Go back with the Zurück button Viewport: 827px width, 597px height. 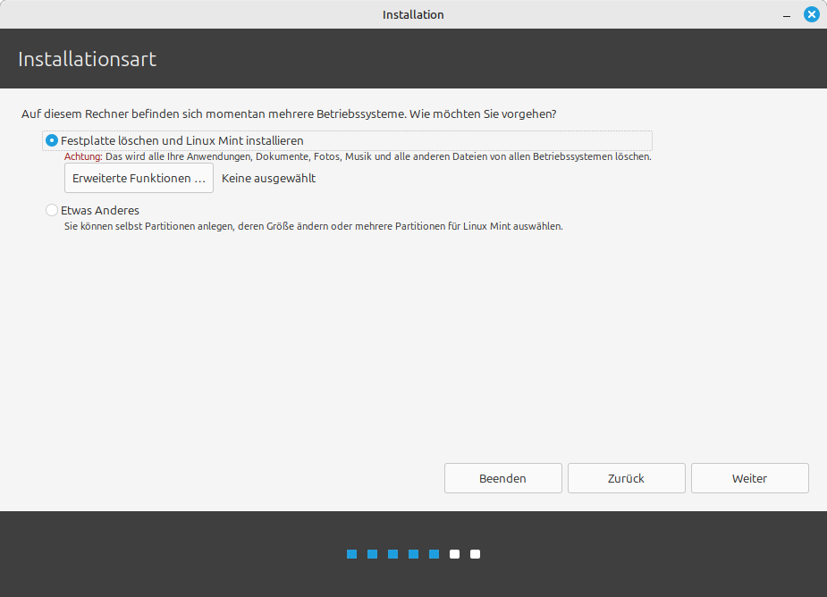[626, 478]
